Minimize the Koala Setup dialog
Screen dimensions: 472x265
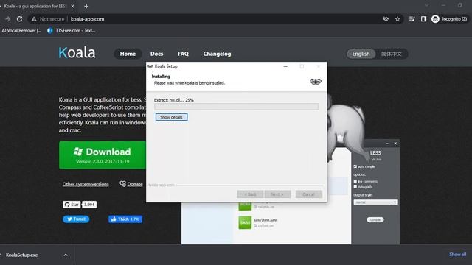(x=285, y=66)
